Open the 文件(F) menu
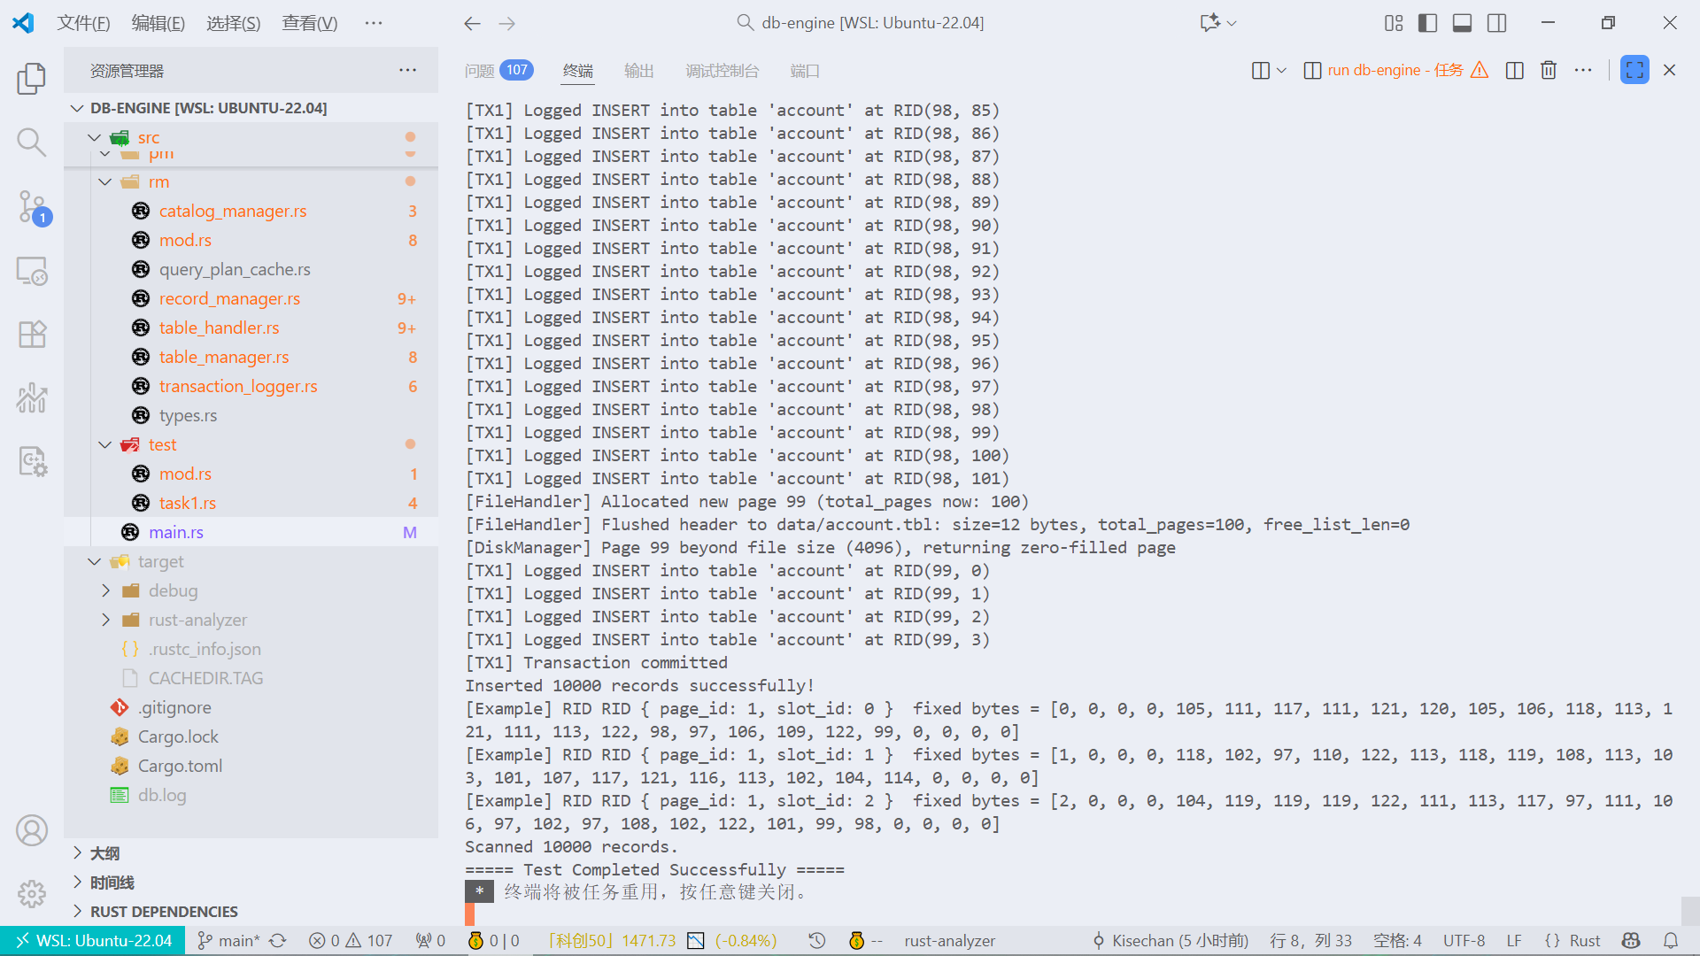 point(83,23)
